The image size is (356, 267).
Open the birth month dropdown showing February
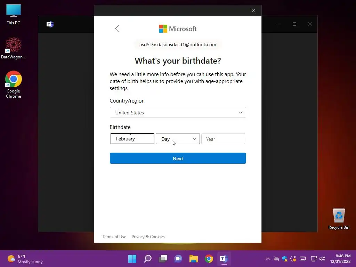(132, 139)
